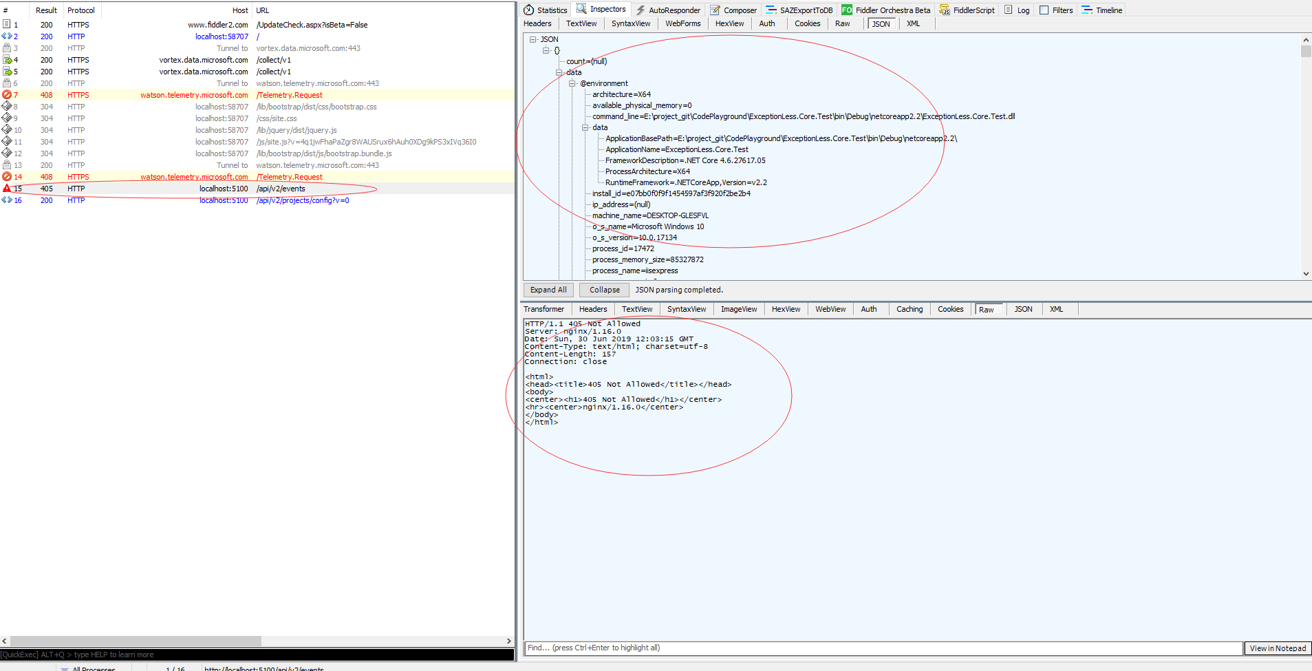
Task: Click the Find text box in response
Action: (x=883, y=648)
